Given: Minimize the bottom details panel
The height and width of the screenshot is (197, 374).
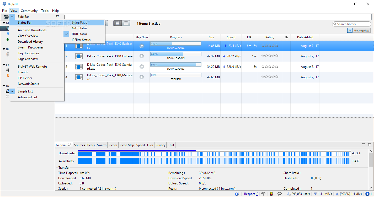Looking at the screenshot, I should 363,144.
